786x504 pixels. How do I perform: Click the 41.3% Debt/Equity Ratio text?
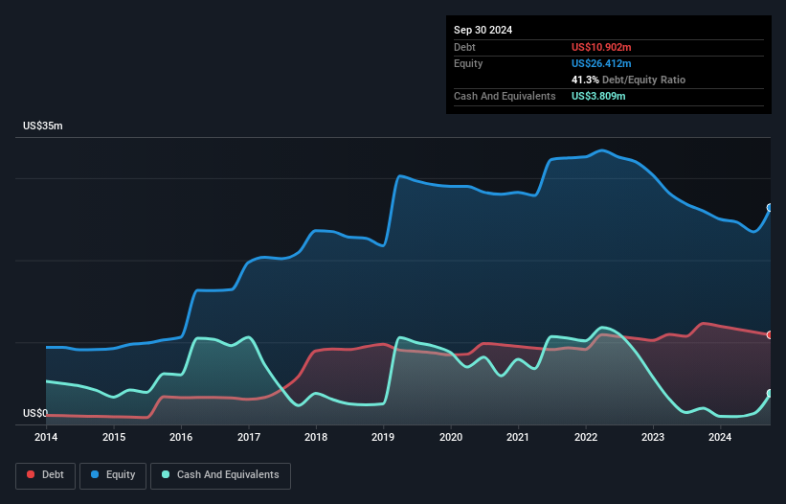click(628, 80)
